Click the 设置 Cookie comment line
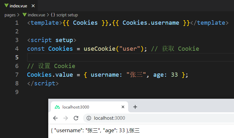Screen dimensions: 234x138 (x=51, y=66)
